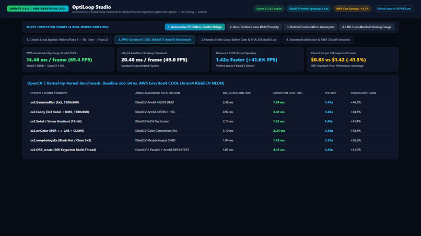The height and width of the screenshot is (236, 421).
Task: Click 1.38x speedup value
Action: [329, 131]
